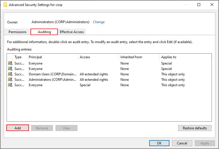Image resolution: width=219 pixels, height=149 pixels.
Task: Click This object only in the Administrators row
Action: pos(173,80)
